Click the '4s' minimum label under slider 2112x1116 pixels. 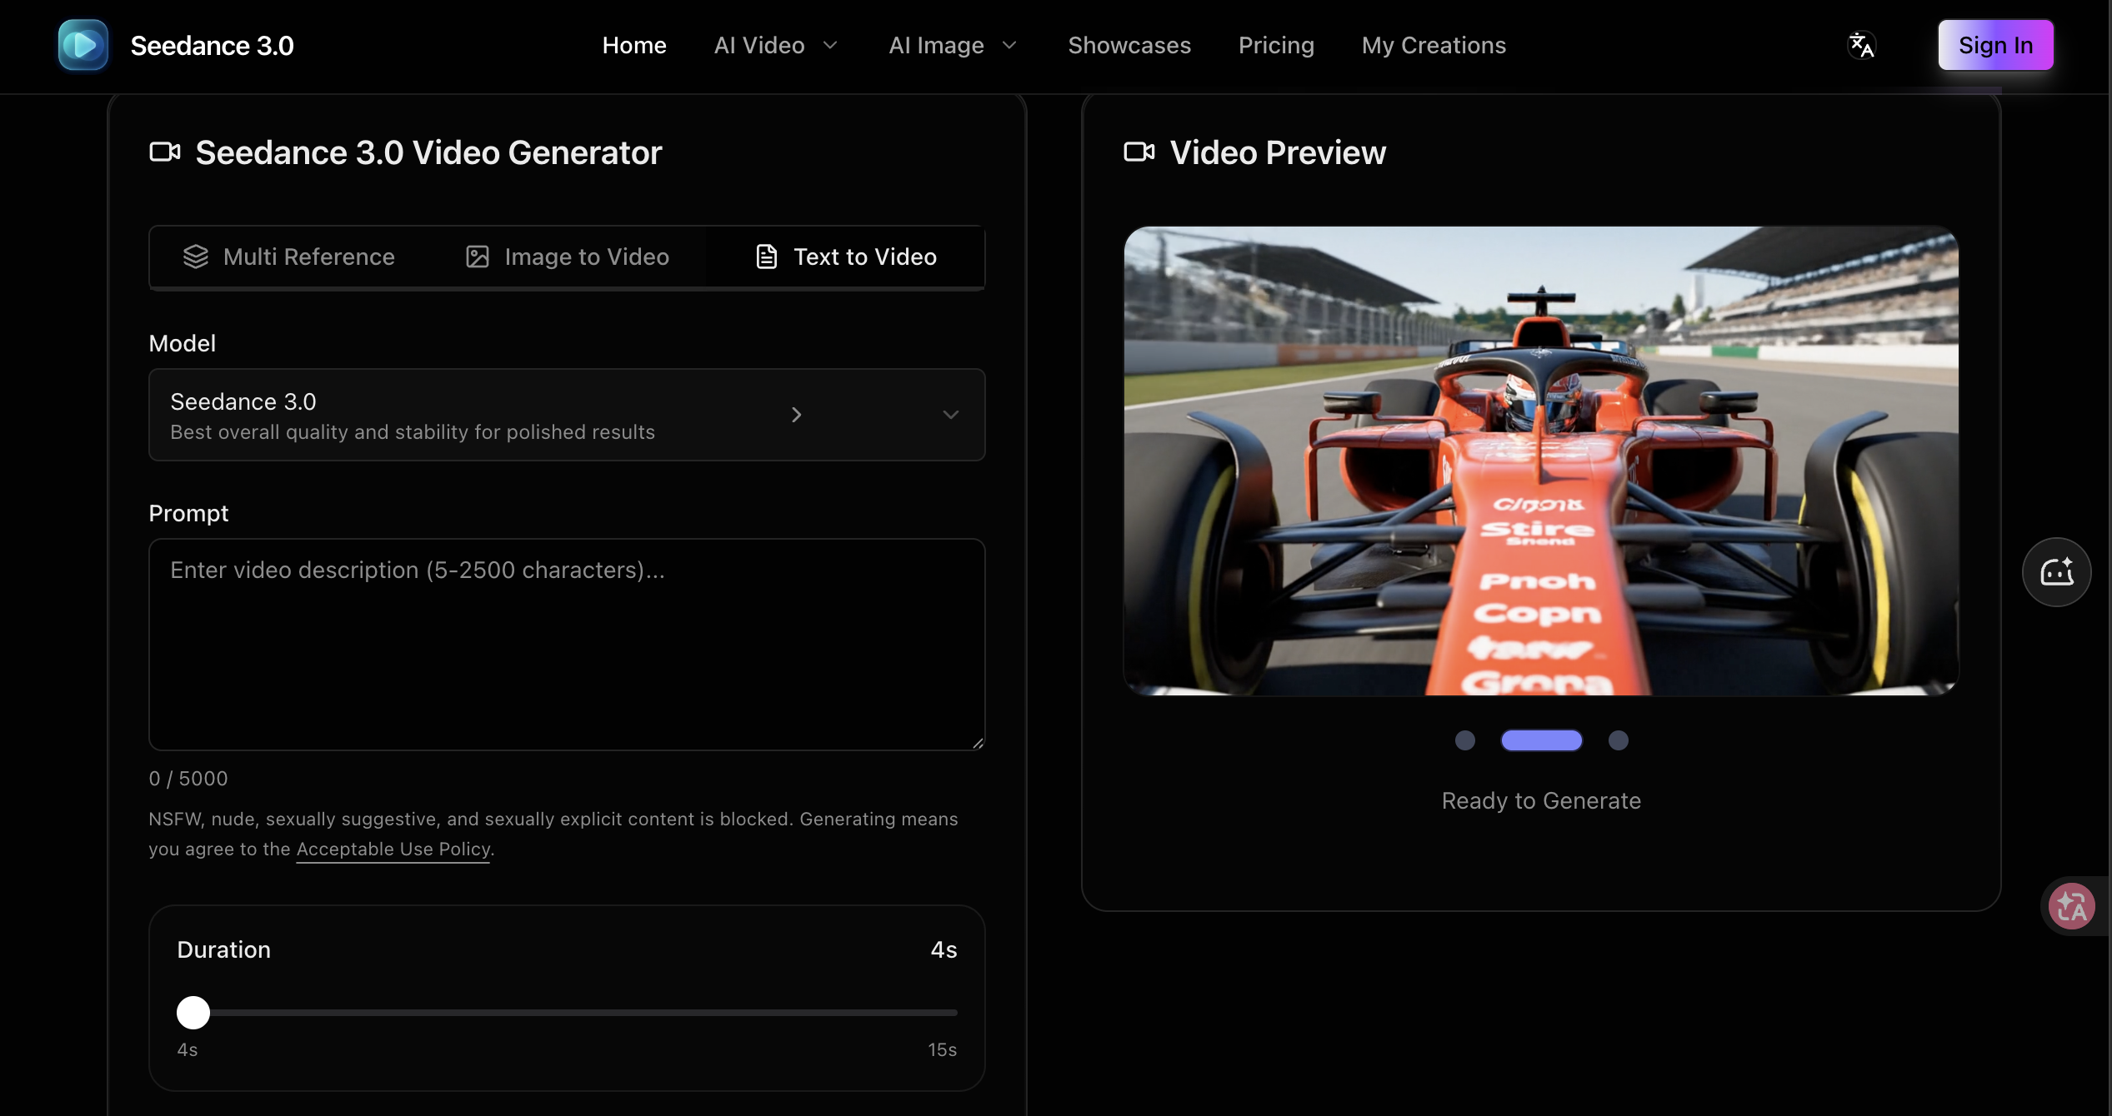click(188, 1049)
